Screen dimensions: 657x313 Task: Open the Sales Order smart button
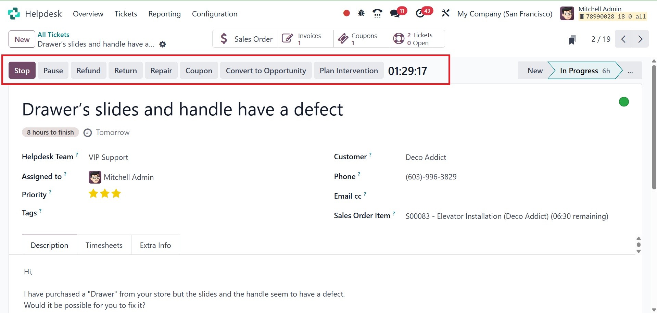(245, 39)
